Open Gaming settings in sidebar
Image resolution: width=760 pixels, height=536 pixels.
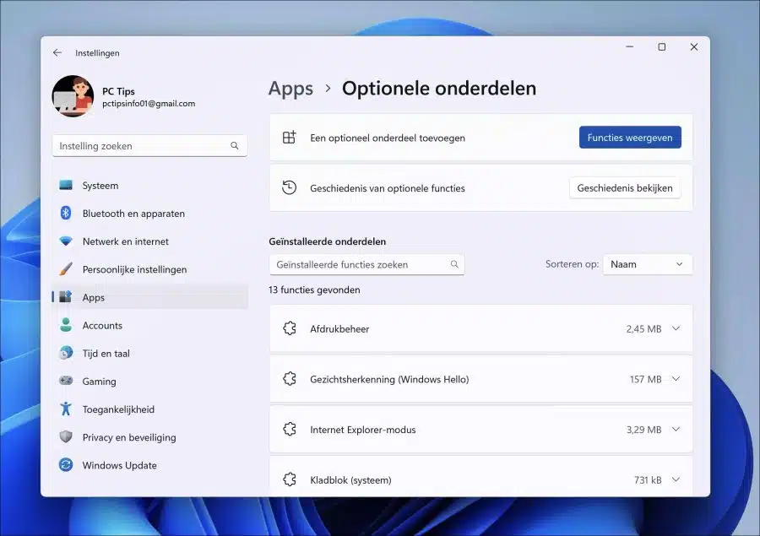tap(149, 382)
